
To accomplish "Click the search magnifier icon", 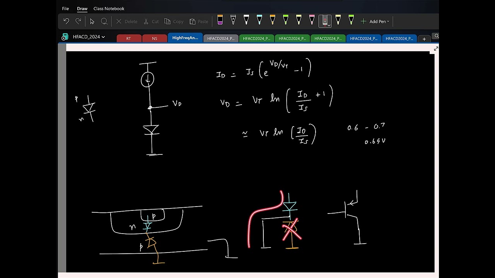I will (437, 36).
